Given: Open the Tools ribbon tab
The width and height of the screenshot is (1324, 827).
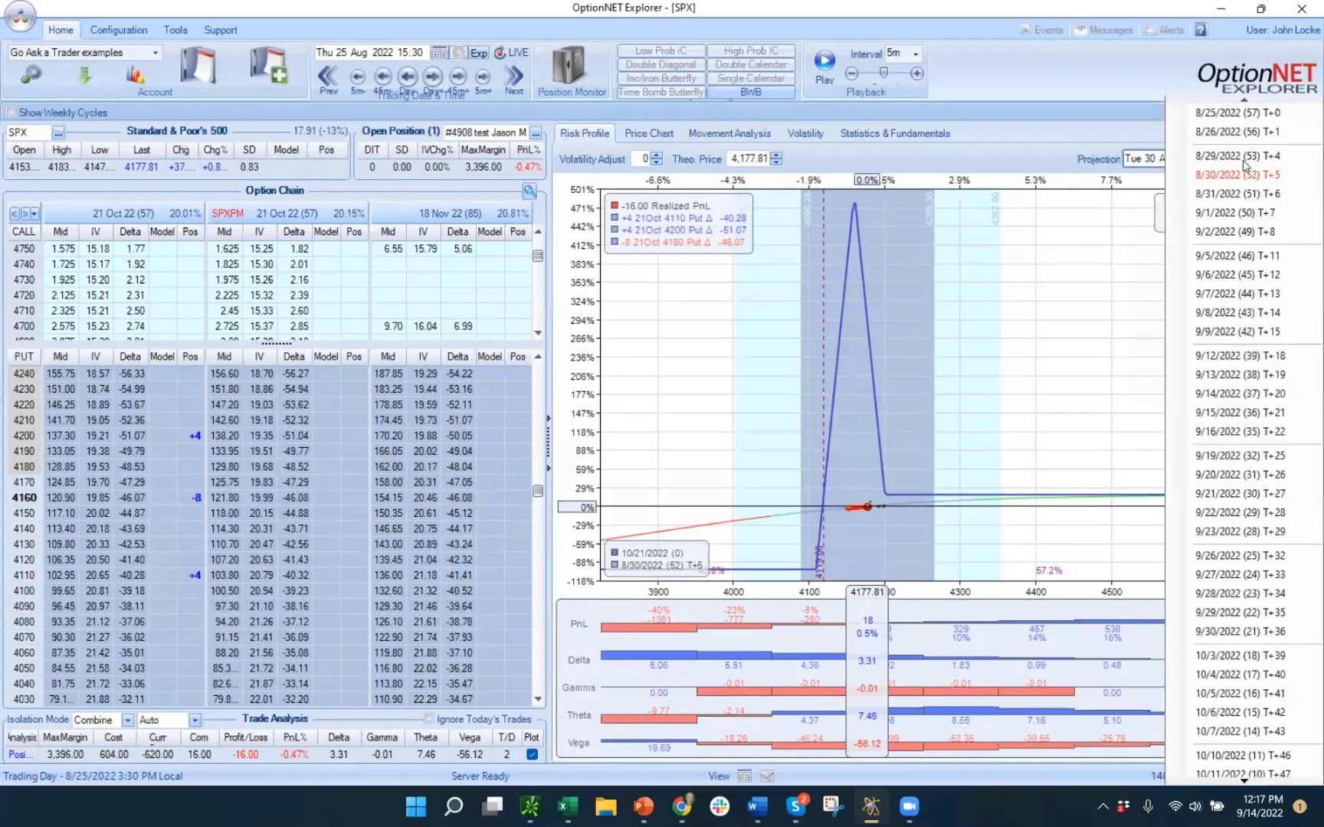Looking at the screenshot, I should [175, 30].
